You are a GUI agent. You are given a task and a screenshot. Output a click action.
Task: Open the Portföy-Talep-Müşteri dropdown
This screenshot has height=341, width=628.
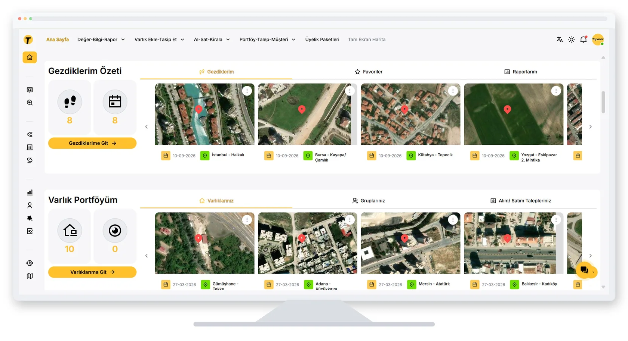point(267,40)
